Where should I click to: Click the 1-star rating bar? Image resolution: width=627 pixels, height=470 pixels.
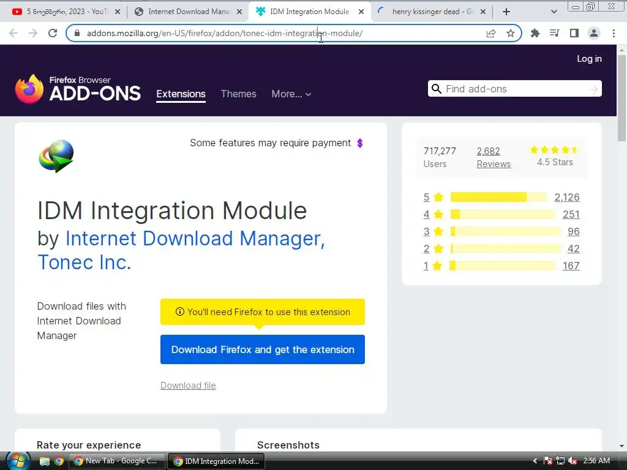503,266
